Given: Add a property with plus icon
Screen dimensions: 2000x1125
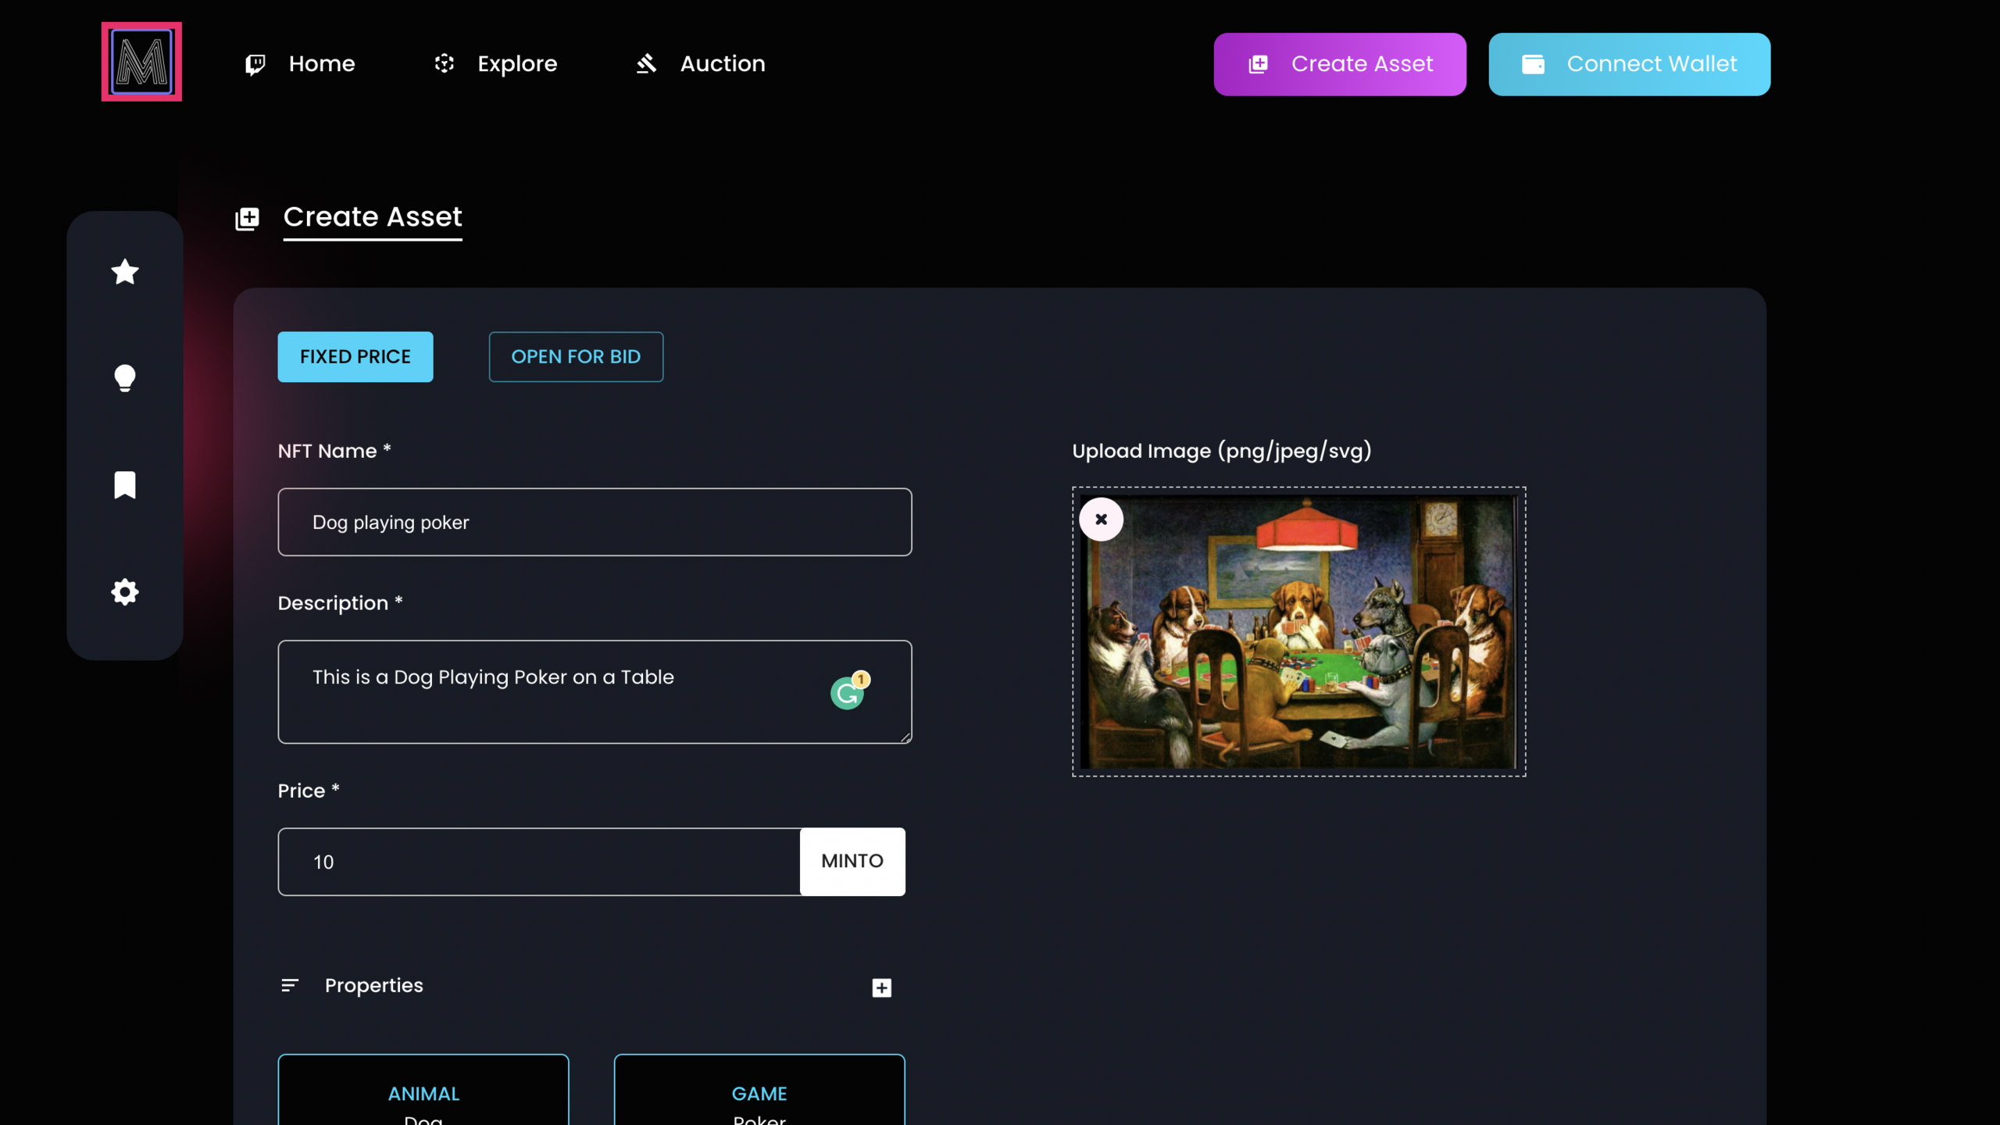Looking at the screenshot, I should (x=881, y=987).
